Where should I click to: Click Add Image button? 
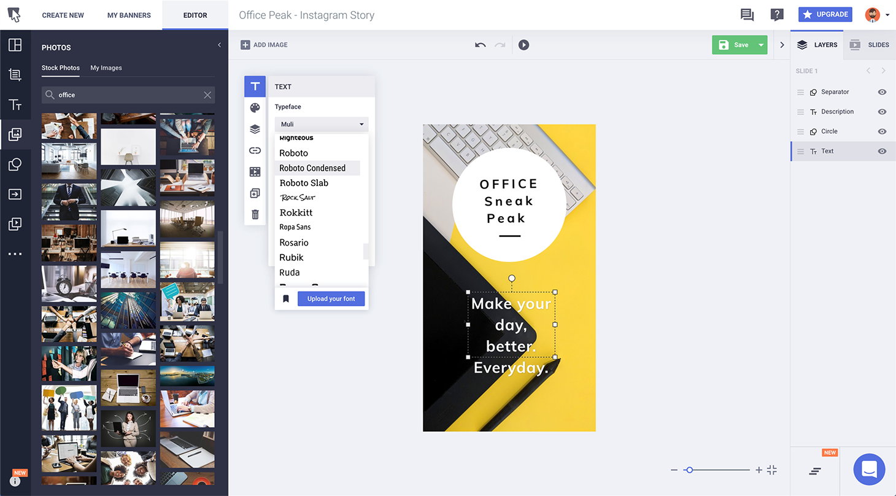click(x=264, y=45)
